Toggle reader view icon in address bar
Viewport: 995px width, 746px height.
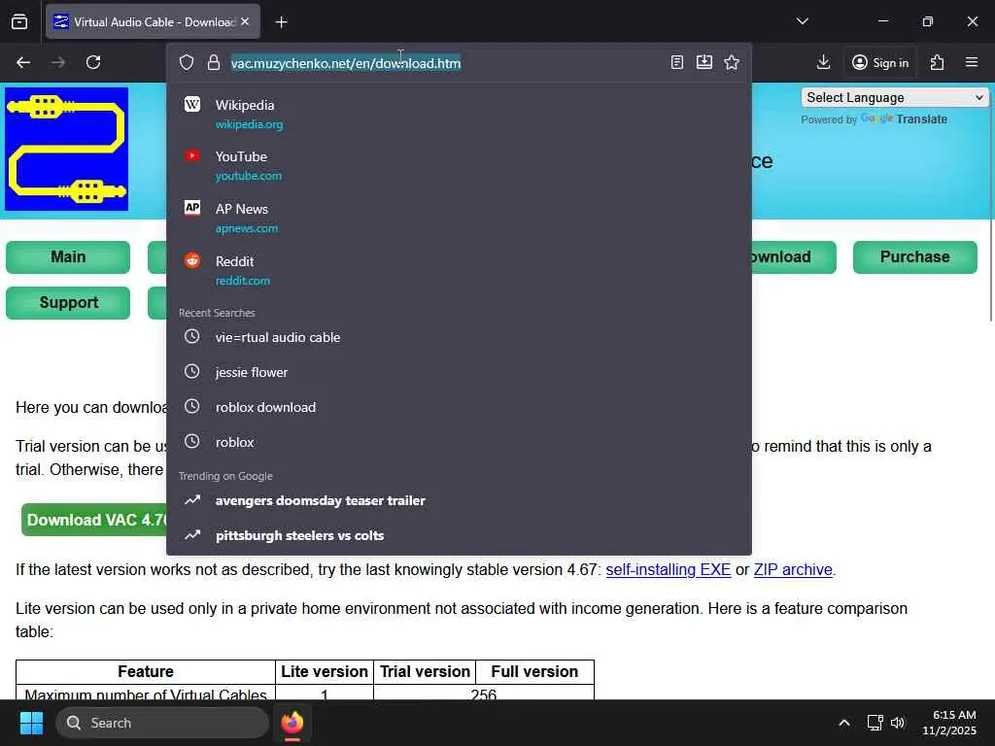coord(677,62)
